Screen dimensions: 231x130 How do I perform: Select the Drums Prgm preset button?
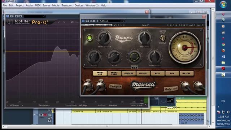[x=114, y=73]
